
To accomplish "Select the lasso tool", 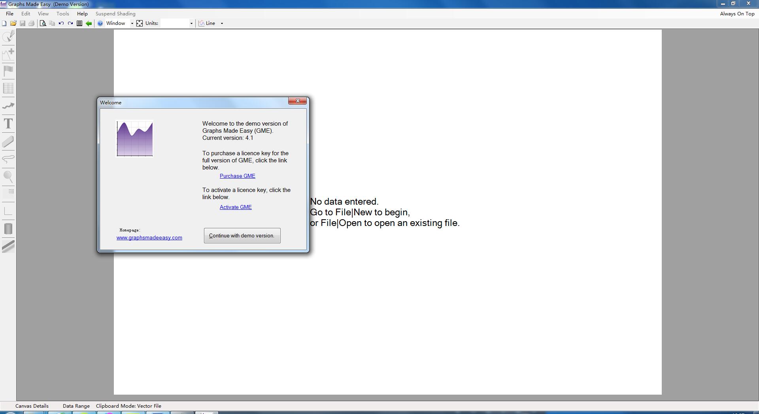I will [x=8, y=159].
